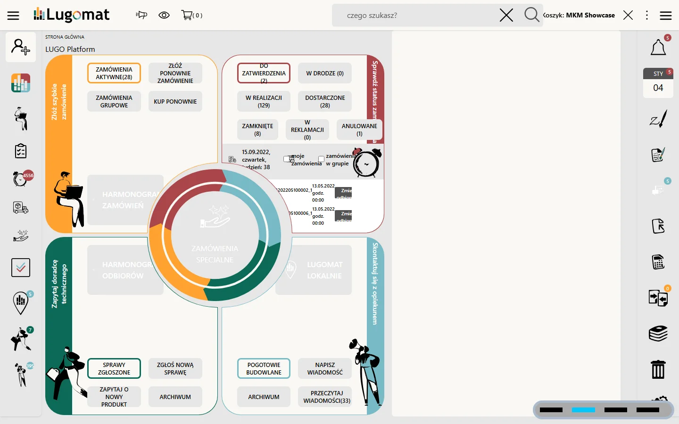Open the trumpet player icon with badge 395
The height and width of the screenshot is (424, 679).
click(21, 375)
